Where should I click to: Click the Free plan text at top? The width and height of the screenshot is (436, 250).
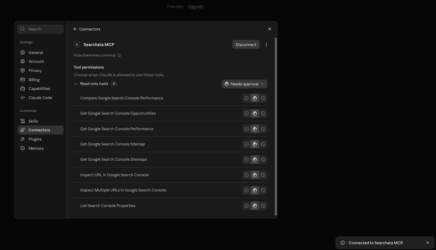click(175, 6)
